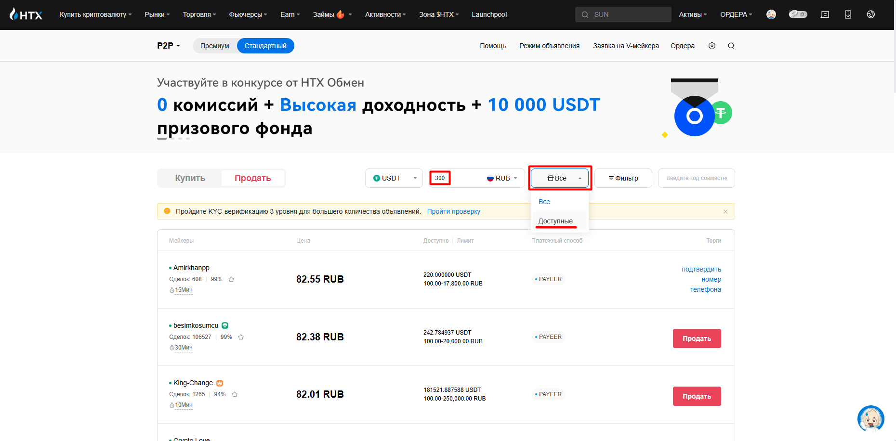
Task: Expand the ОРДЕРА header menu
Action: click(736, 14)
